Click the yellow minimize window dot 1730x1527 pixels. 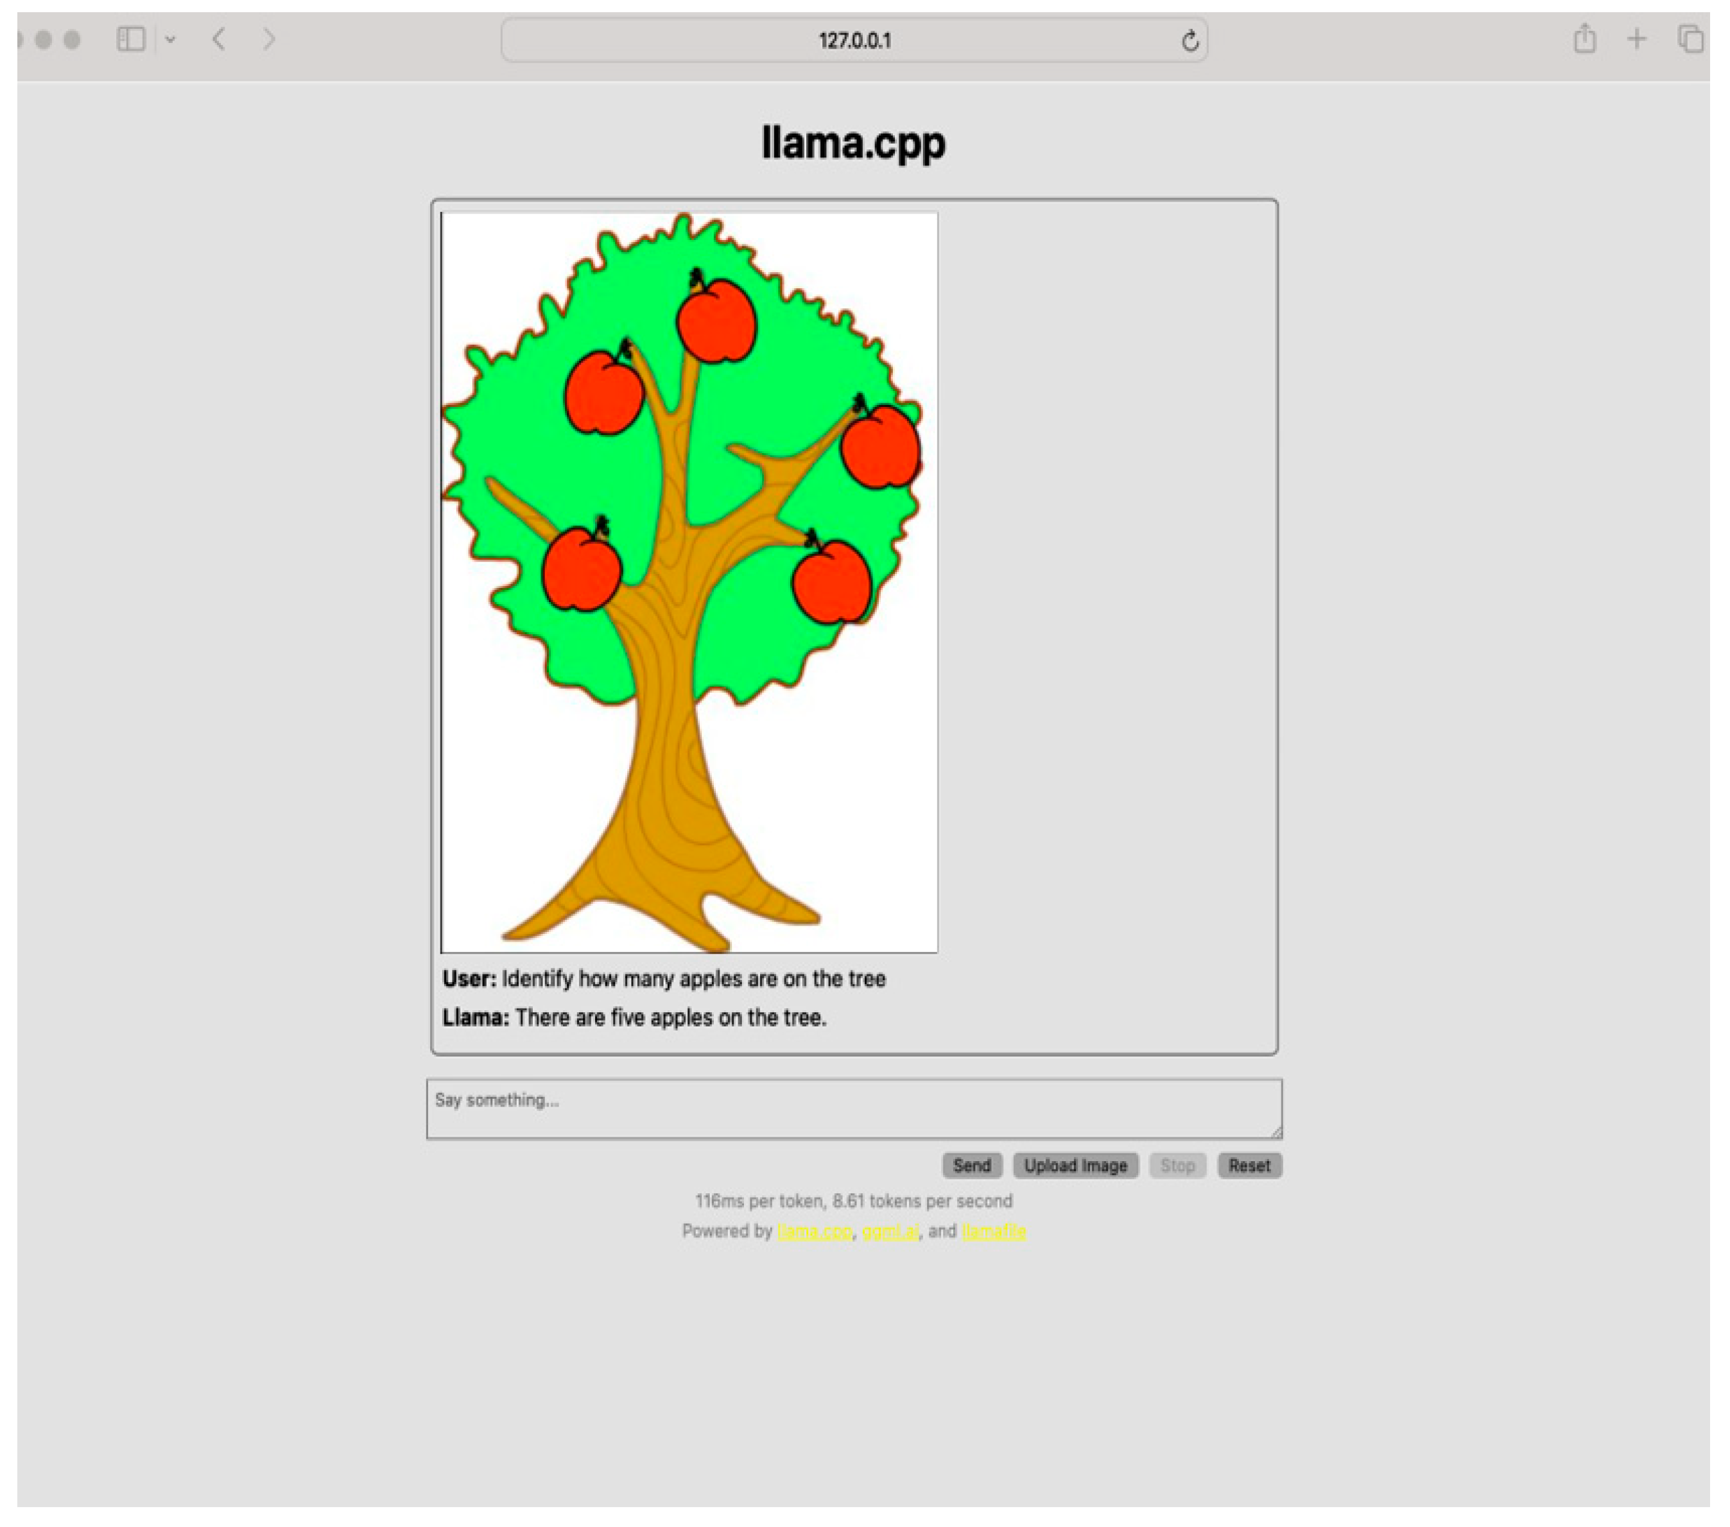coord(44,39)
